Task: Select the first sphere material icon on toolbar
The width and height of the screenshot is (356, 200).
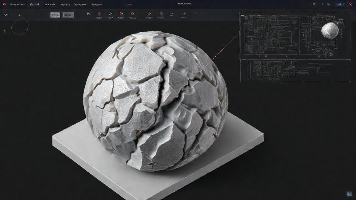Action: pyautogui.click(x=88, y=14)
